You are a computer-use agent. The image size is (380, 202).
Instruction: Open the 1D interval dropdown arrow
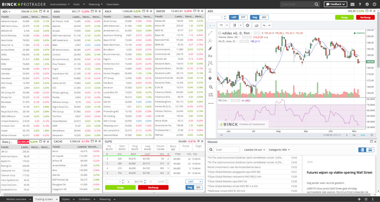pyautogui.click(x=227, y=25)
